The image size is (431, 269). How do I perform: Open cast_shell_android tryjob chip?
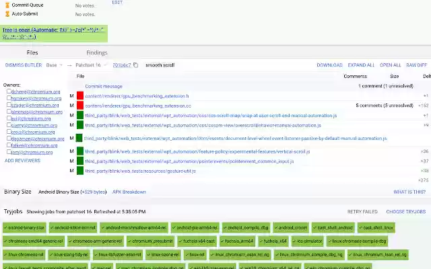click(x=333, y=227)
